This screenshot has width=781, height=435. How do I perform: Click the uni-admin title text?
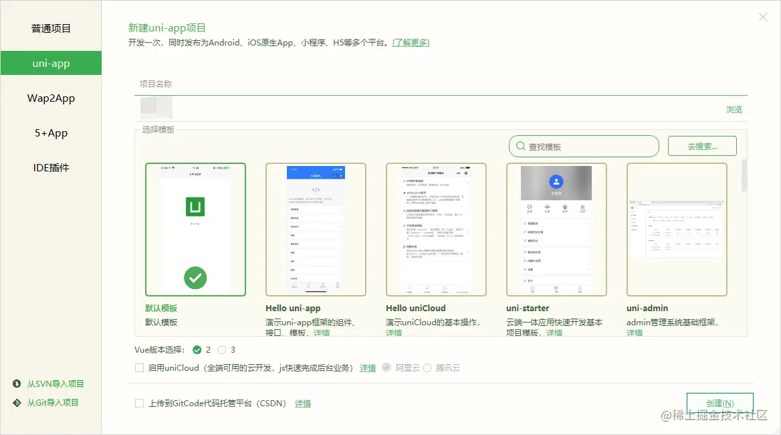pos(647,308)
